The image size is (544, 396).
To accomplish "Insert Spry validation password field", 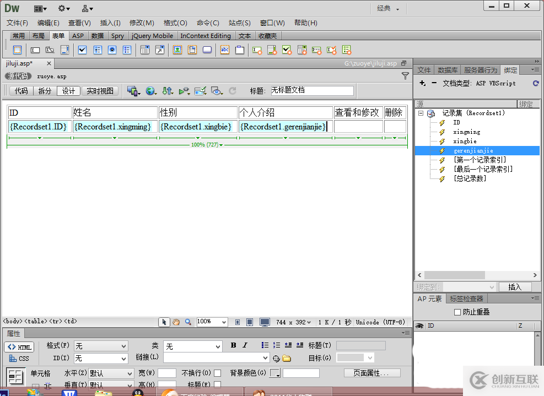I will tap(316, 51).
